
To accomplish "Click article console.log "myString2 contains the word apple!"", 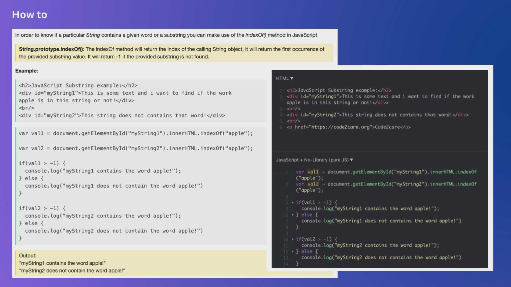I will point(103,216).
